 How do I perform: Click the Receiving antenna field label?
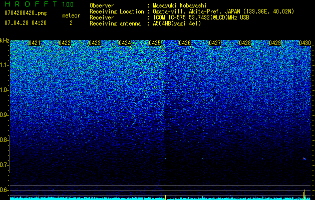[x=115, y=23]
